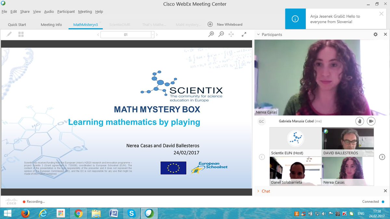Open the Edit menu

pos(14,11)
